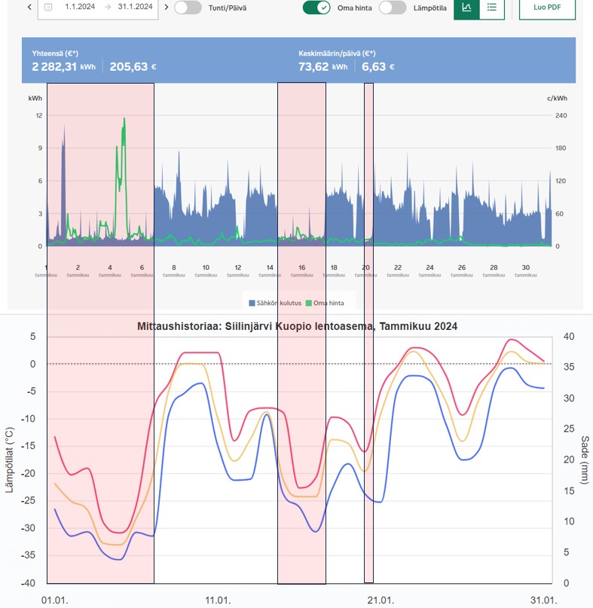Click the 01.01. date label on weather chart
Viewport: 593px width, 608px height.
(x=55, y=600)
